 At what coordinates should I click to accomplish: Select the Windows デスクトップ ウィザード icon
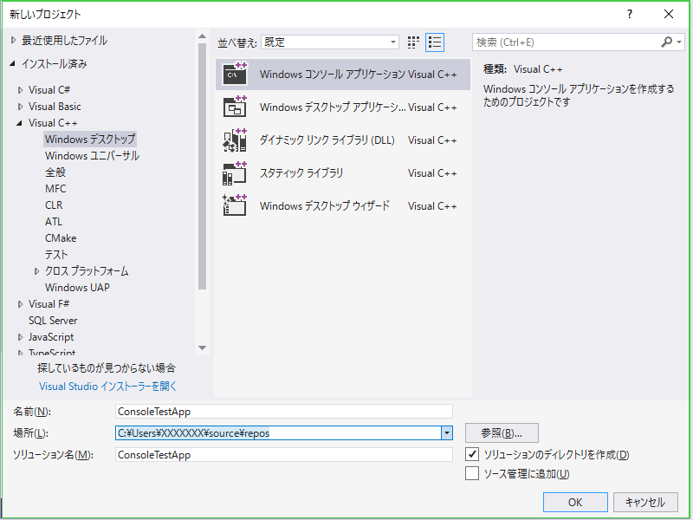click(235, 206)
